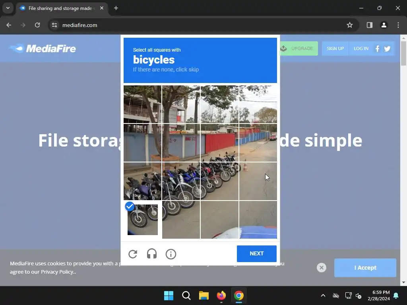
Task: View site information icon in address bar
Action: [54, 25]
